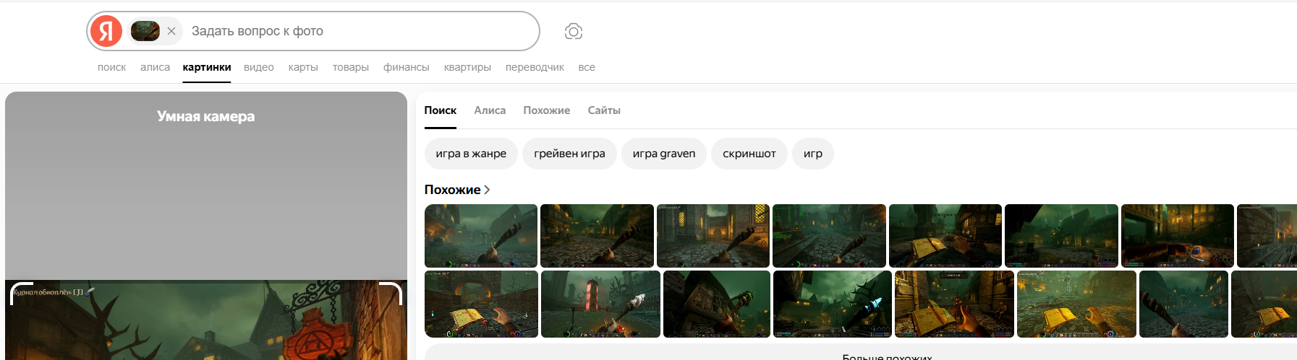The width and height of the screenshot is (1297, 360).
Task: Choose the "игра graven" suggestion chip
Action: click(664, 154)
